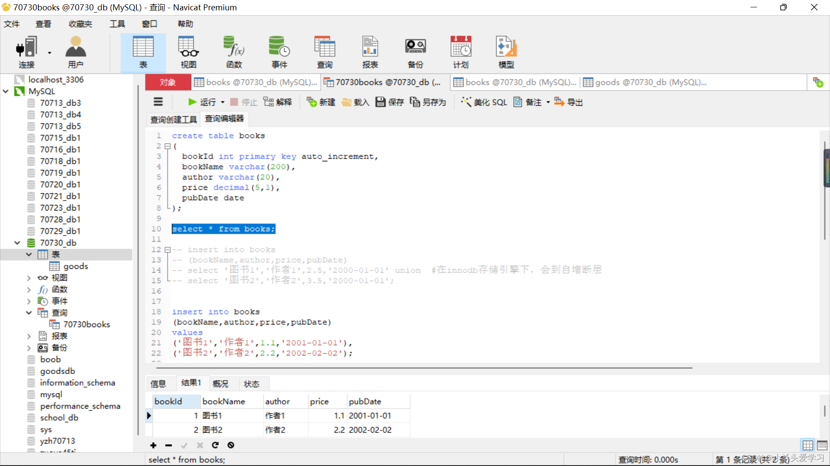The height and width of the screenshot is (466, 830).
Task: Click the 备注 comment button
Action: click(527, 102)
